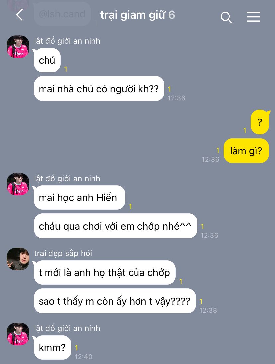Tap the faded '@lsh.cand' label
275x364 pixels.
pos(62,14)
